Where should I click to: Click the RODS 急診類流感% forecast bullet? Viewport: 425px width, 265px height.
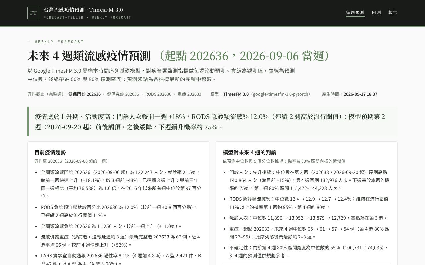pyautogui.click(x=310, y=203)
